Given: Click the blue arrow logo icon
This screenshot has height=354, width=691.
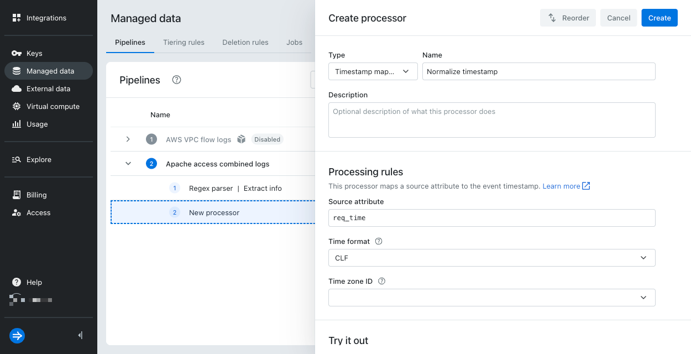Looking at the screenshot, I should tap(17, 335).
